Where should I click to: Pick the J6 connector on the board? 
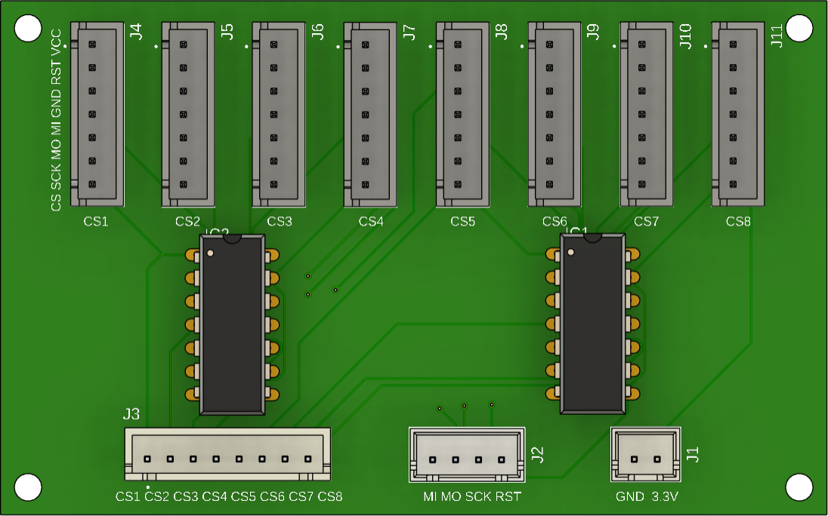[279, 115]
